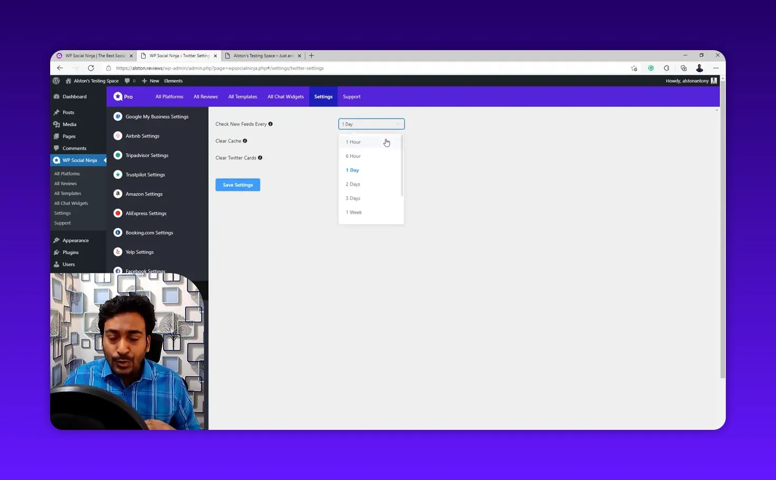
Task: Open the Support menu item
Action: 352,97
